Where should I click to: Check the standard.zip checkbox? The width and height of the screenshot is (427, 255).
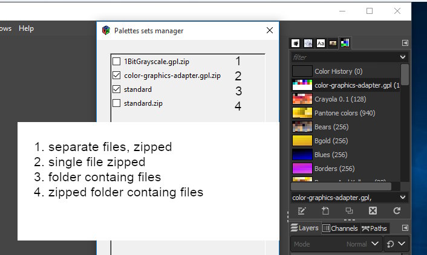117,103
